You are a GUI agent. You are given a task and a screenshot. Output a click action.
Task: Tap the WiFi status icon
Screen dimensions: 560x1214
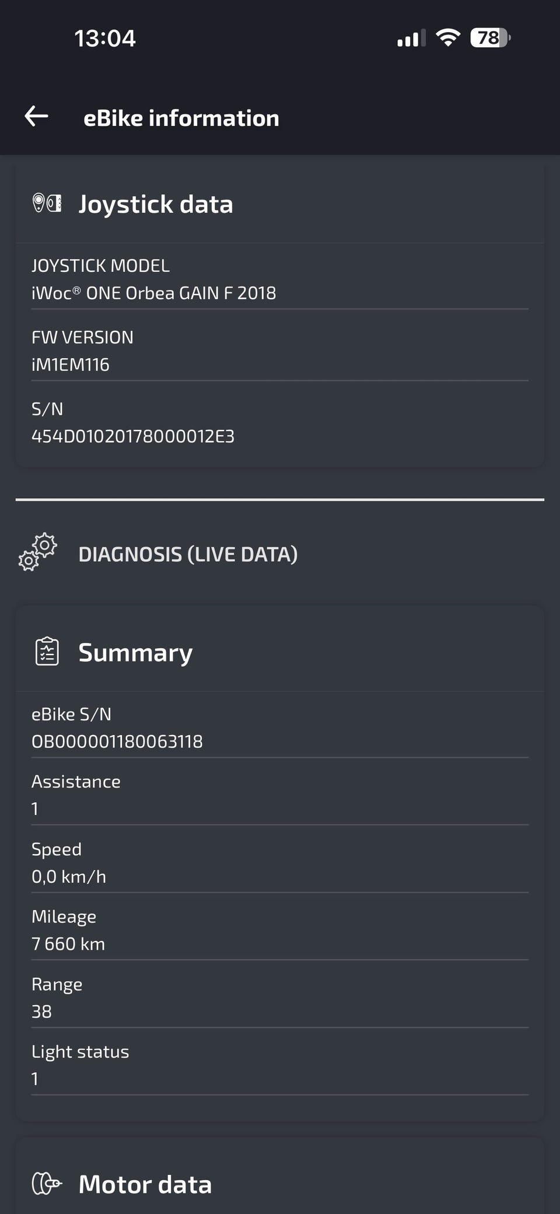448,38
